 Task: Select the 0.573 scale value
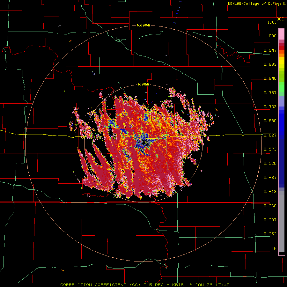click(x=270, y=149)
